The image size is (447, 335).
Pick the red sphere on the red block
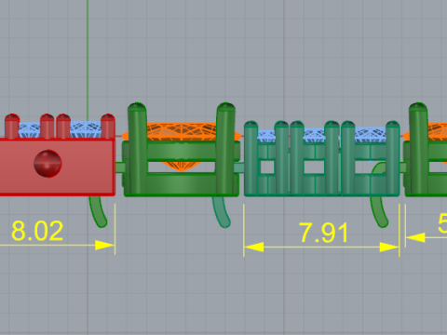[47, 164]
